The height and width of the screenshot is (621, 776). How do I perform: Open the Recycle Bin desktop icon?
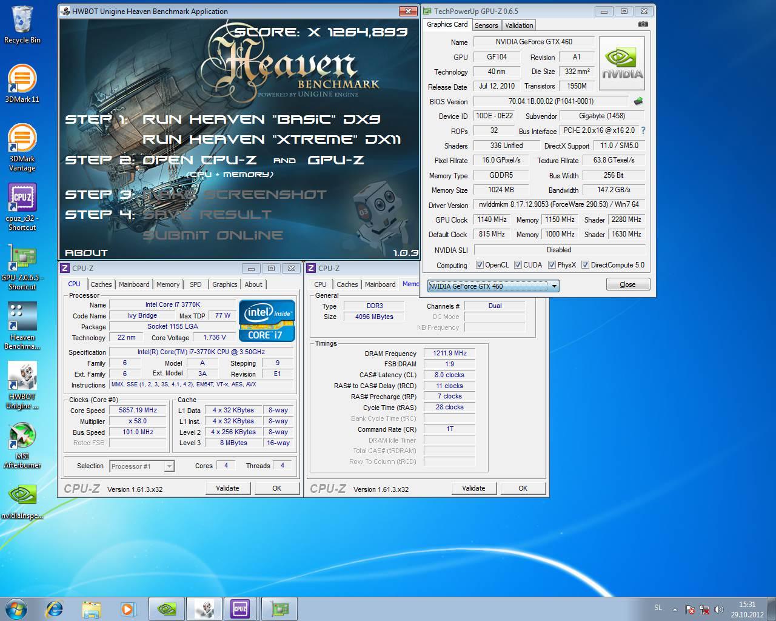22,24
